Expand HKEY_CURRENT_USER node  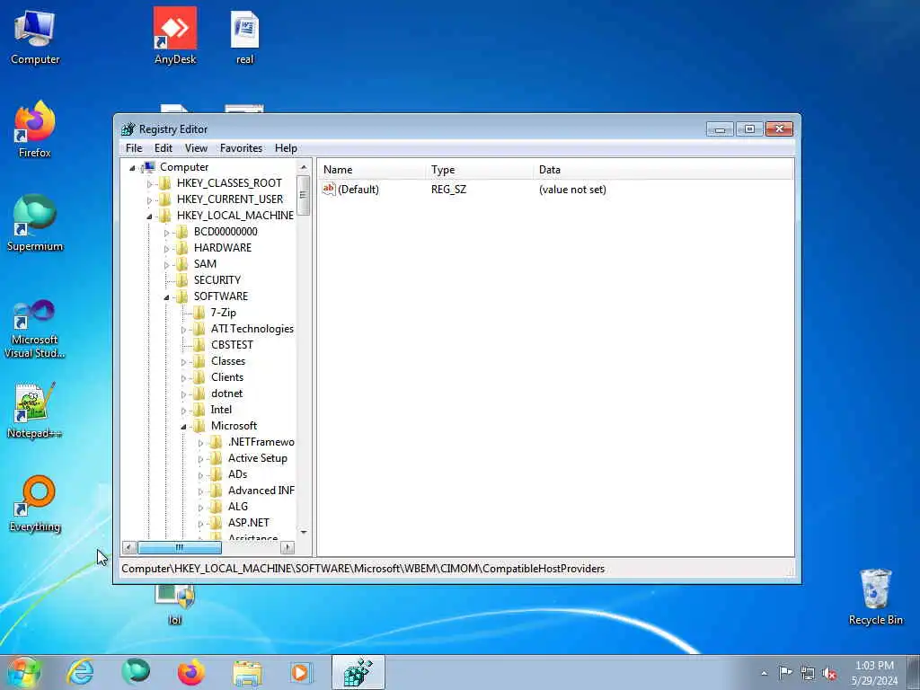coord(149,200)
